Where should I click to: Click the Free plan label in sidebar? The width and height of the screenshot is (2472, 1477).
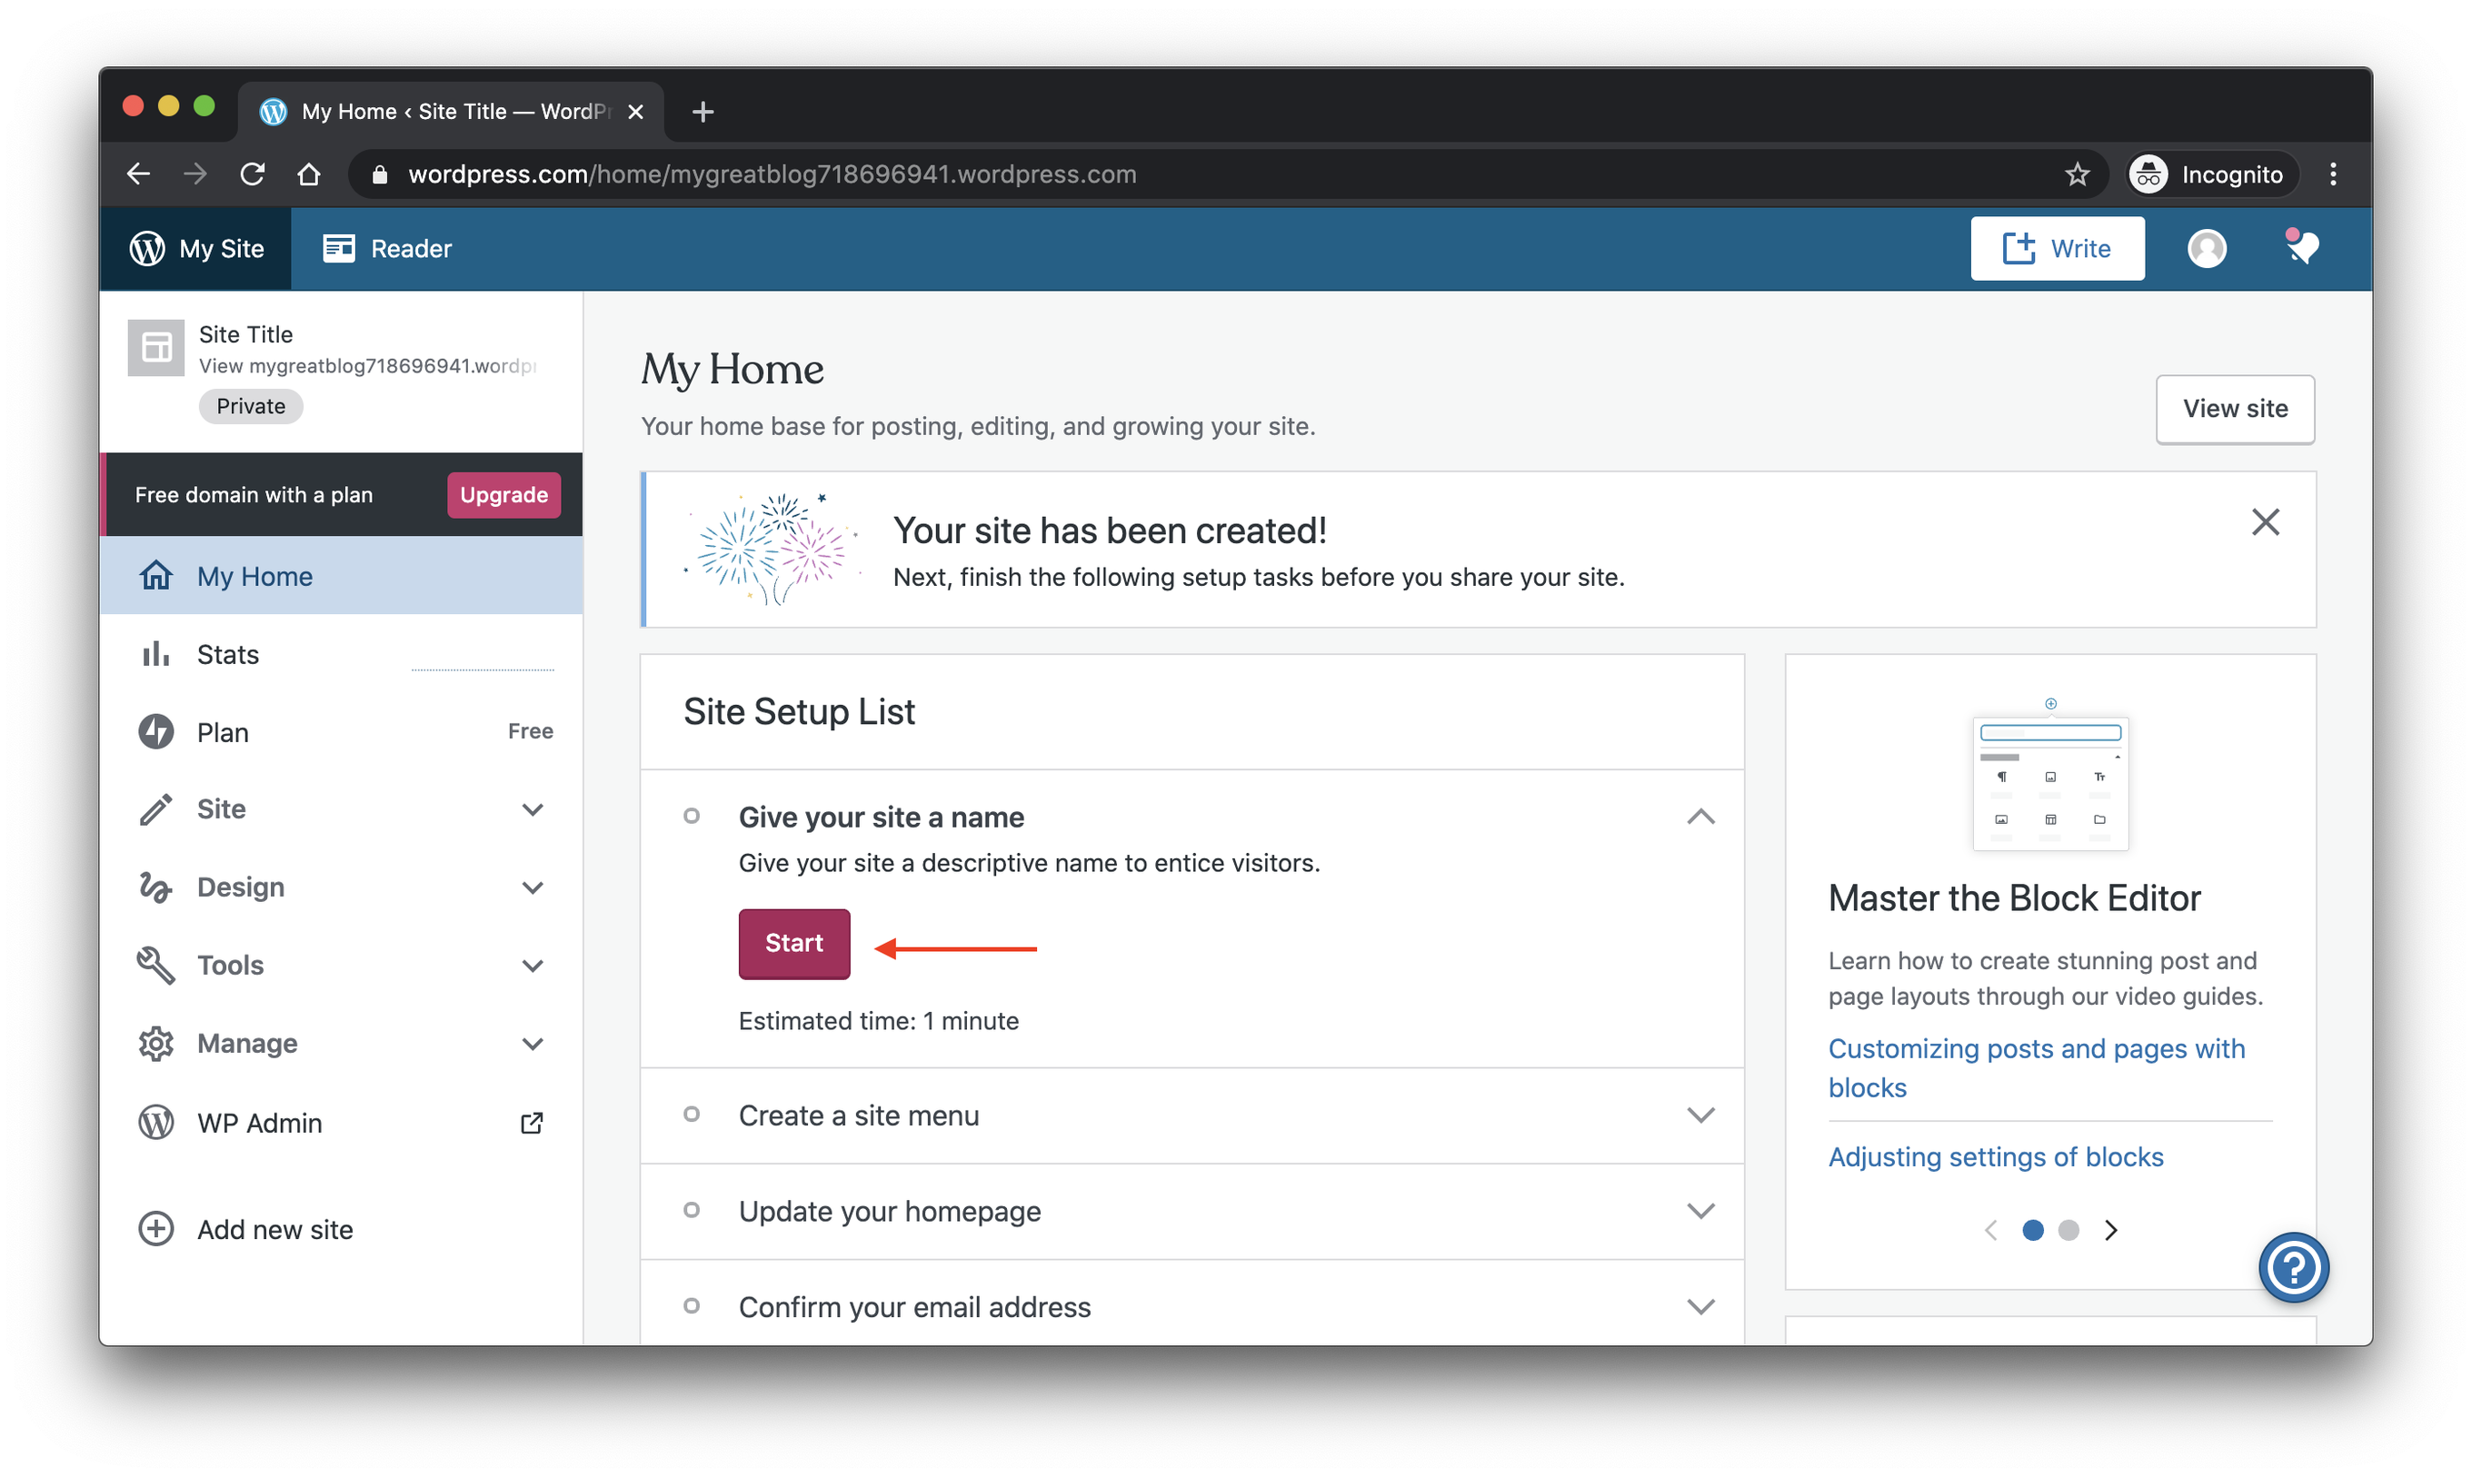(x=530, y=730)
